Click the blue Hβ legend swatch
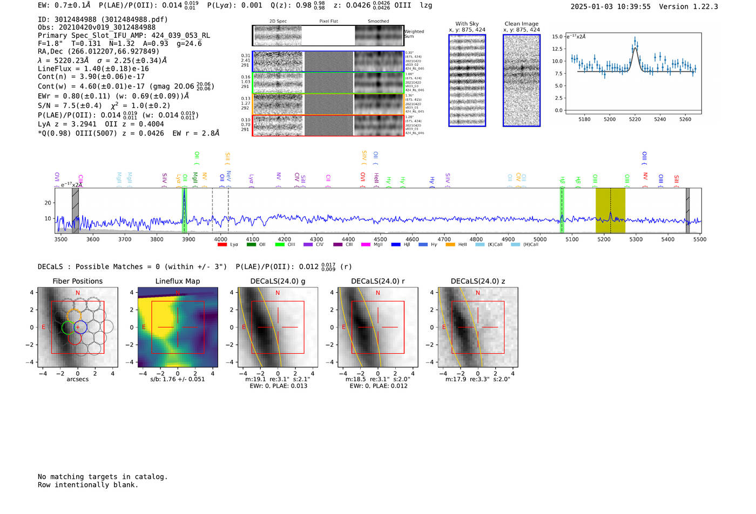Image resolution: width=756 pixels, height=514 pixels. (396, 244)
